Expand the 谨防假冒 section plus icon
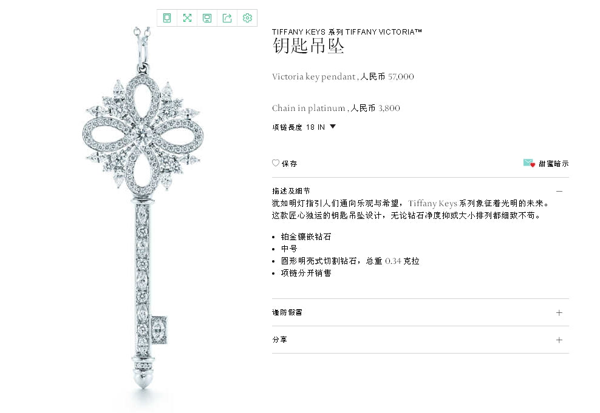Screen dimensions: 600x413 [559, 312]
